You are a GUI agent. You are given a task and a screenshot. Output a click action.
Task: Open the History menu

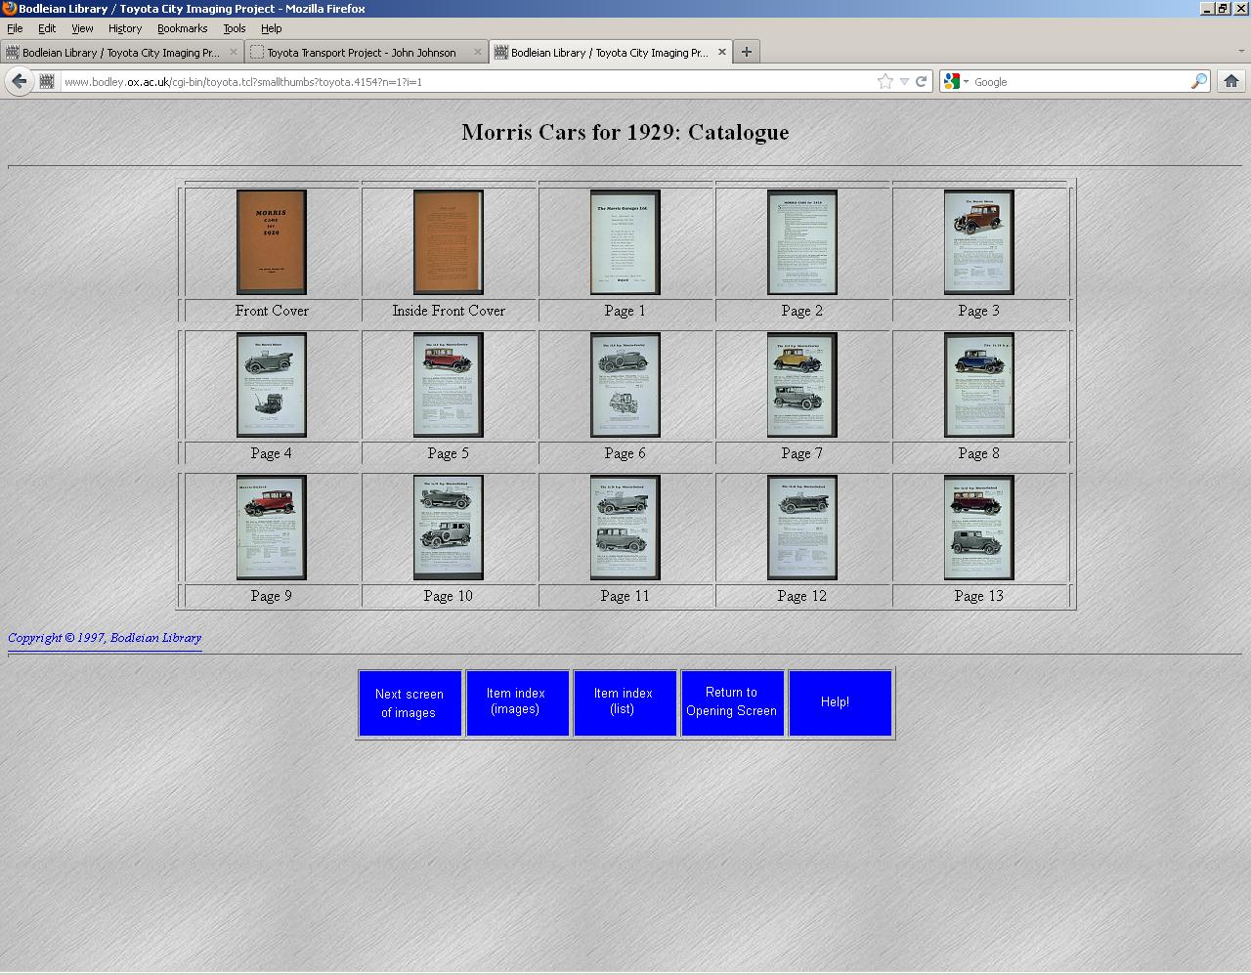(124, 28)
